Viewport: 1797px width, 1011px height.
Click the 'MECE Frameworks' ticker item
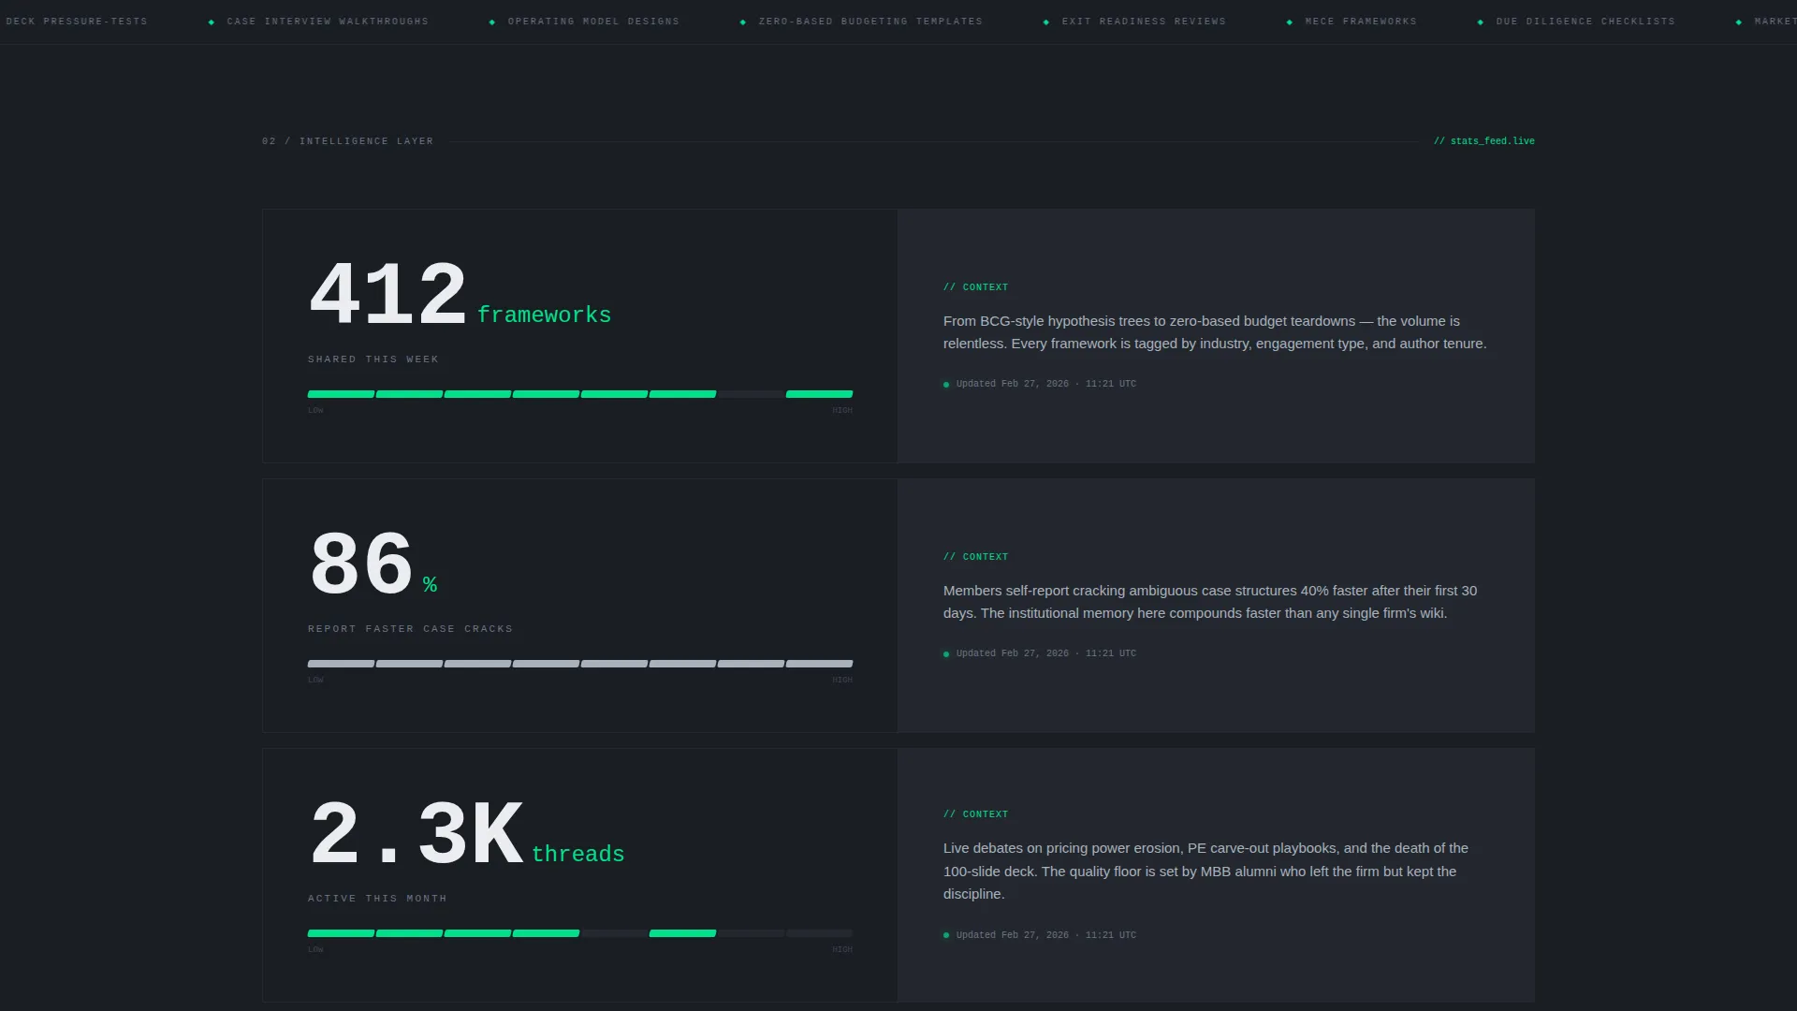pos(1361,22)
